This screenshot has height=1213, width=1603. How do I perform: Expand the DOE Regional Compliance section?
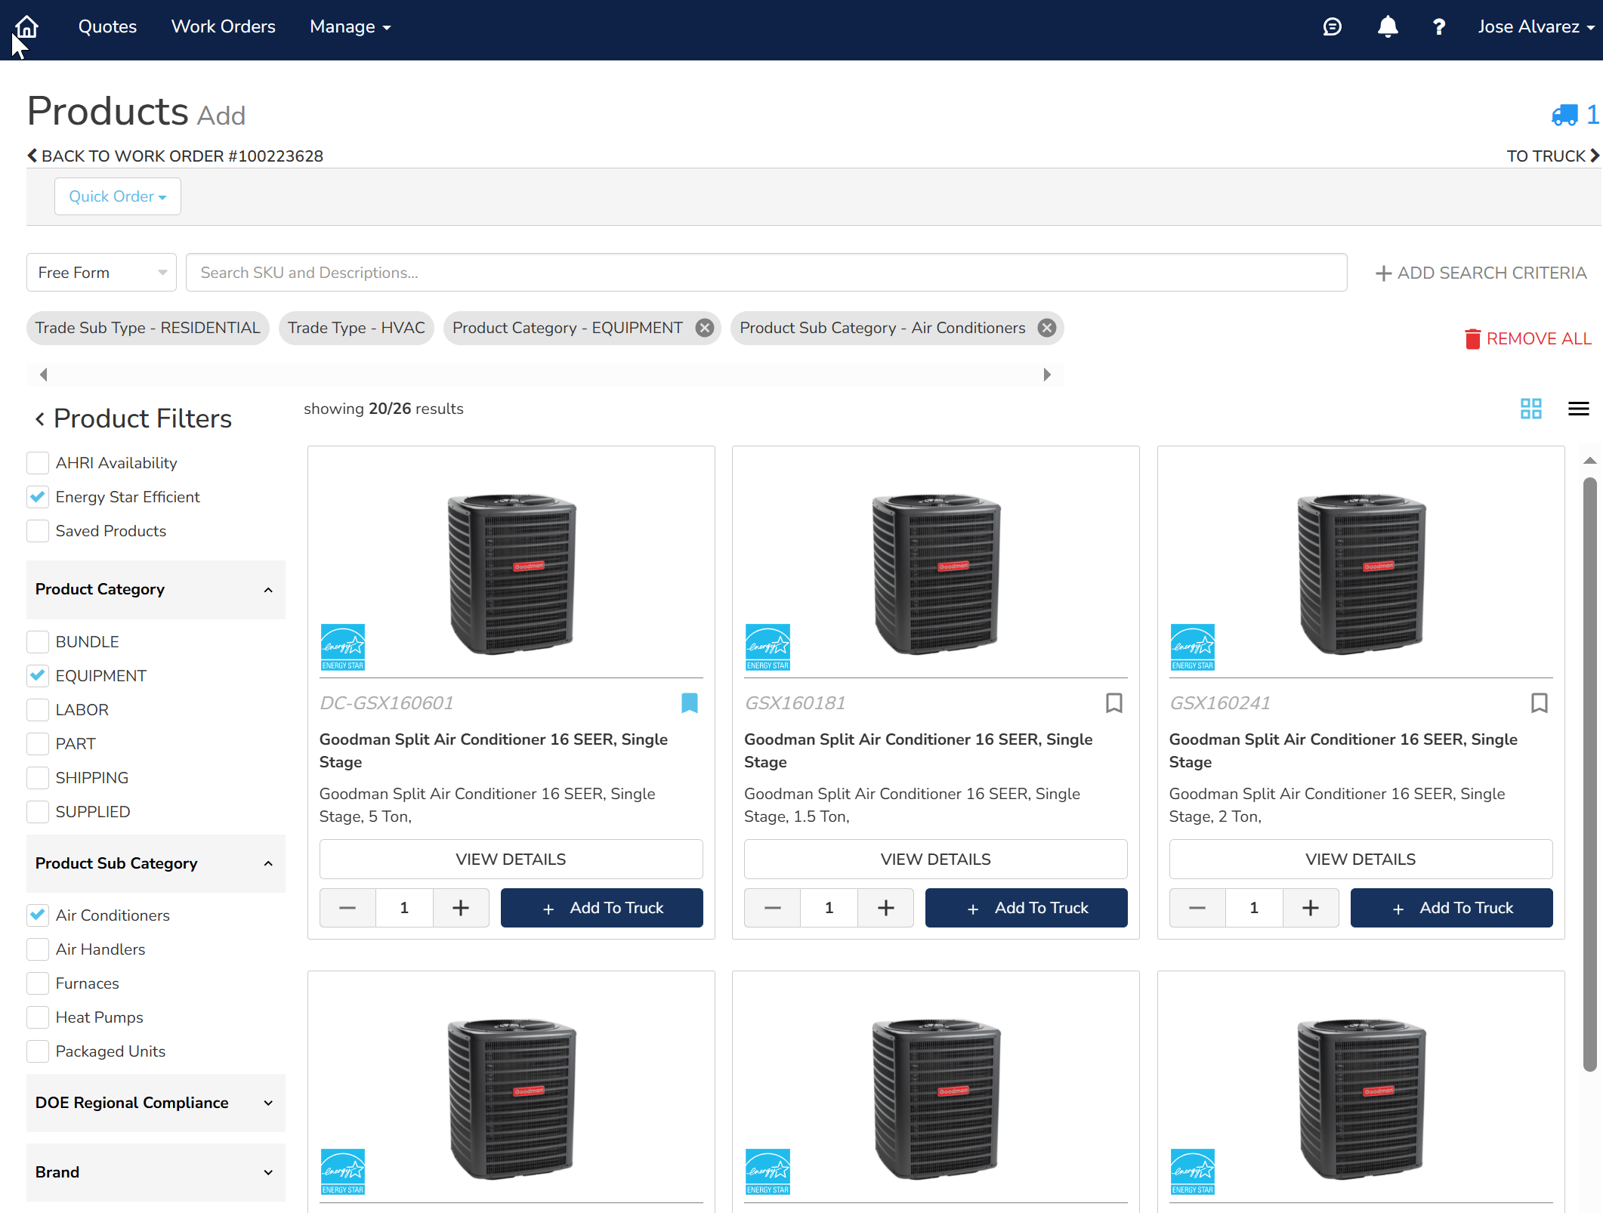(x=156, y=1103)
